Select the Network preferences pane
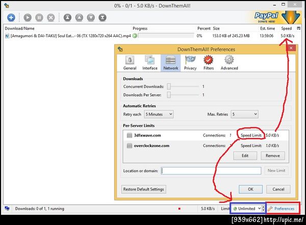306x225 pixels. [x=171, y=63]
